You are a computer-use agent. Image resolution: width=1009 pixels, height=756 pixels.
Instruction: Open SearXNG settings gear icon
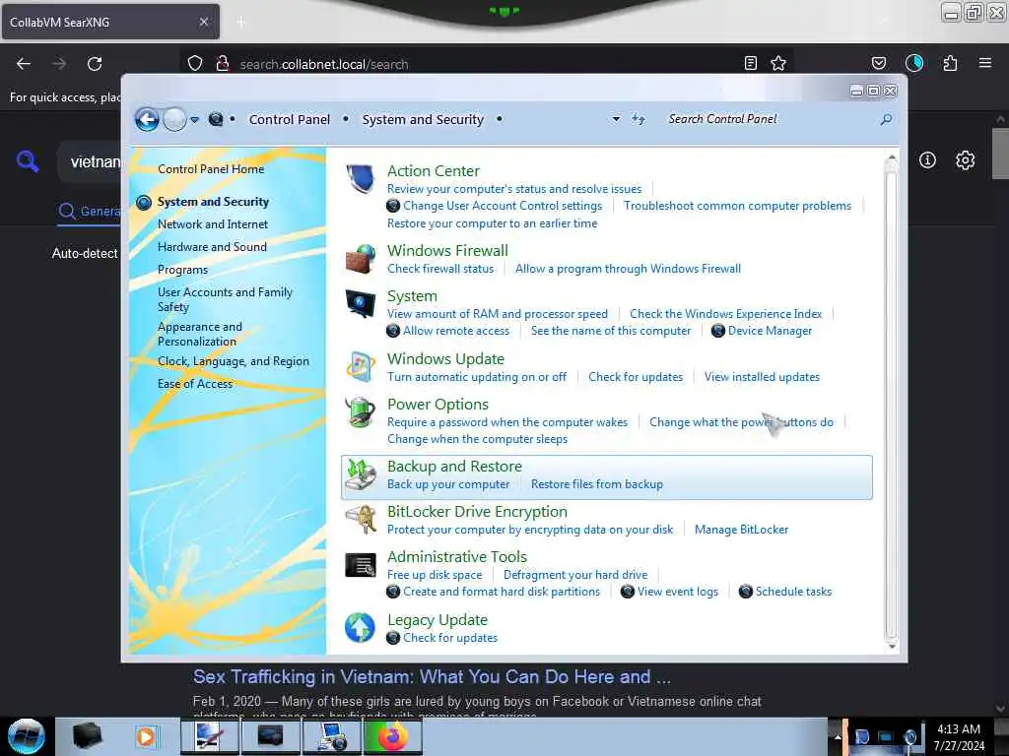(965, 160)
